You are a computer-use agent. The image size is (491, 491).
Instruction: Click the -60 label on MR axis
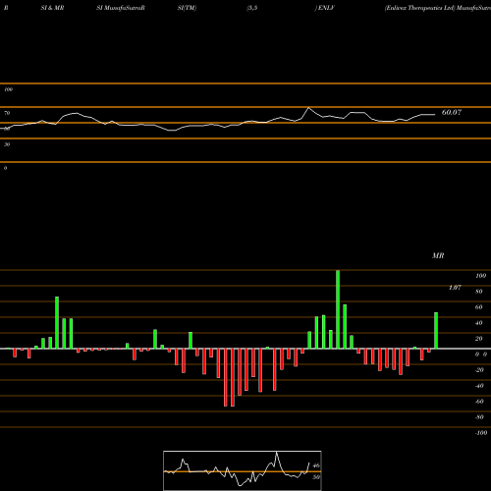(479, 402)
